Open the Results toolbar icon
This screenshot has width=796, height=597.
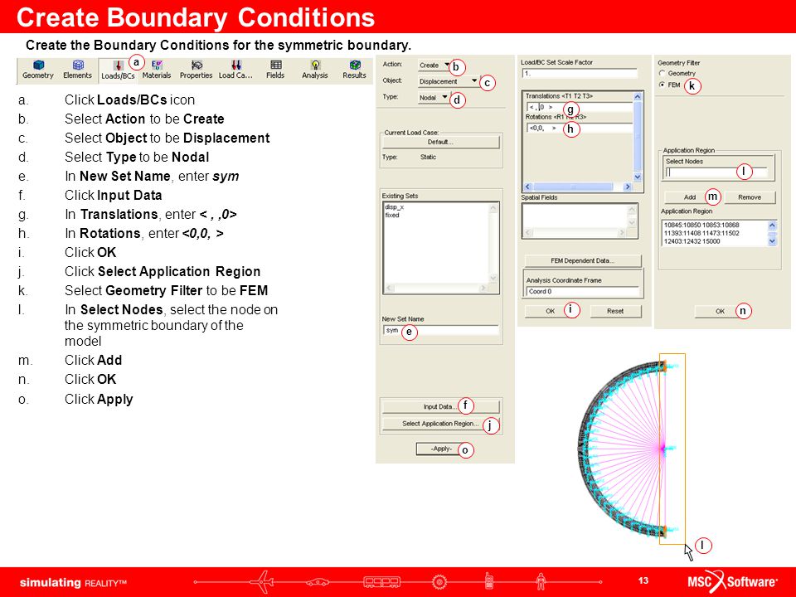coord(354,70)
